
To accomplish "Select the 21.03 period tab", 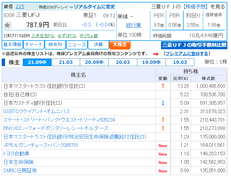I will click(x=66, y=62).
